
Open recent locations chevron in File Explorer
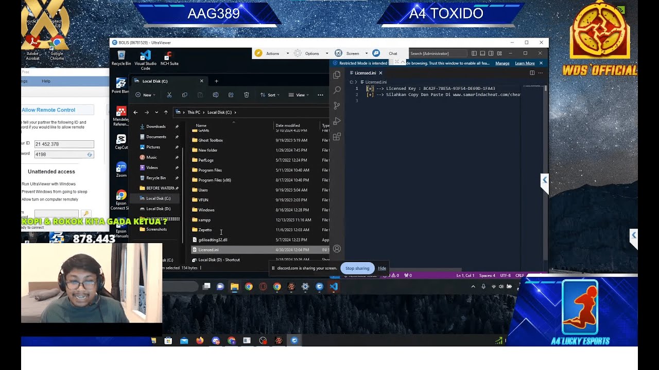pyautogui.click(x=157, y=112)
